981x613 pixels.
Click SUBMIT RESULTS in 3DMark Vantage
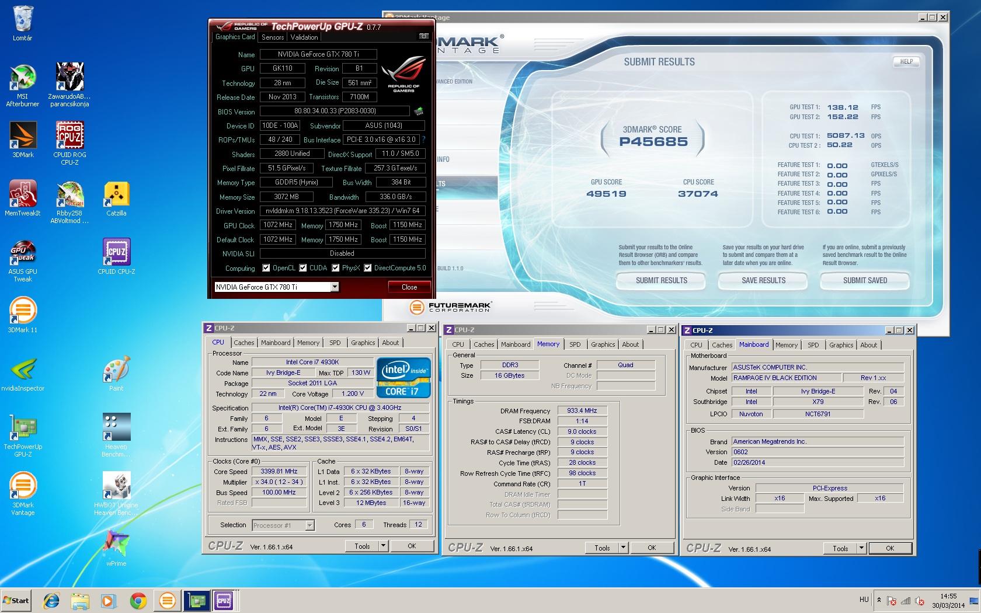[661, 280]
